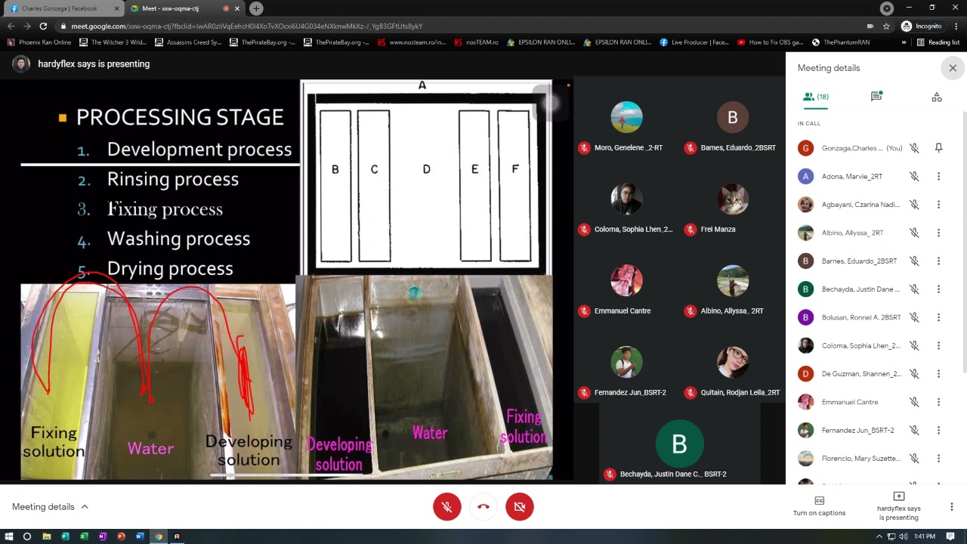The image size is (967, 544).
Task: Unmute your microphone from the bottom bar
Action: (447, 507)
